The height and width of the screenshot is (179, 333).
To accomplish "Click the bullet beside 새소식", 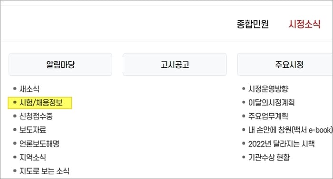I will tap(15, 89).
